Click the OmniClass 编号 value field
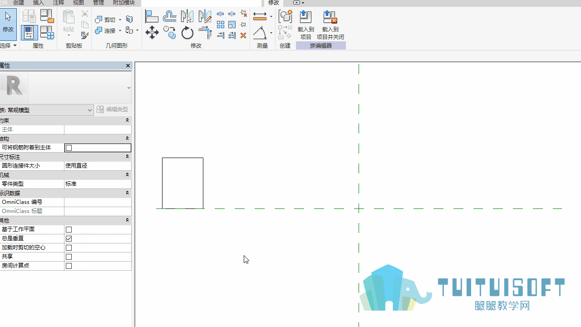581x327 pixels. tap(98, 202)
